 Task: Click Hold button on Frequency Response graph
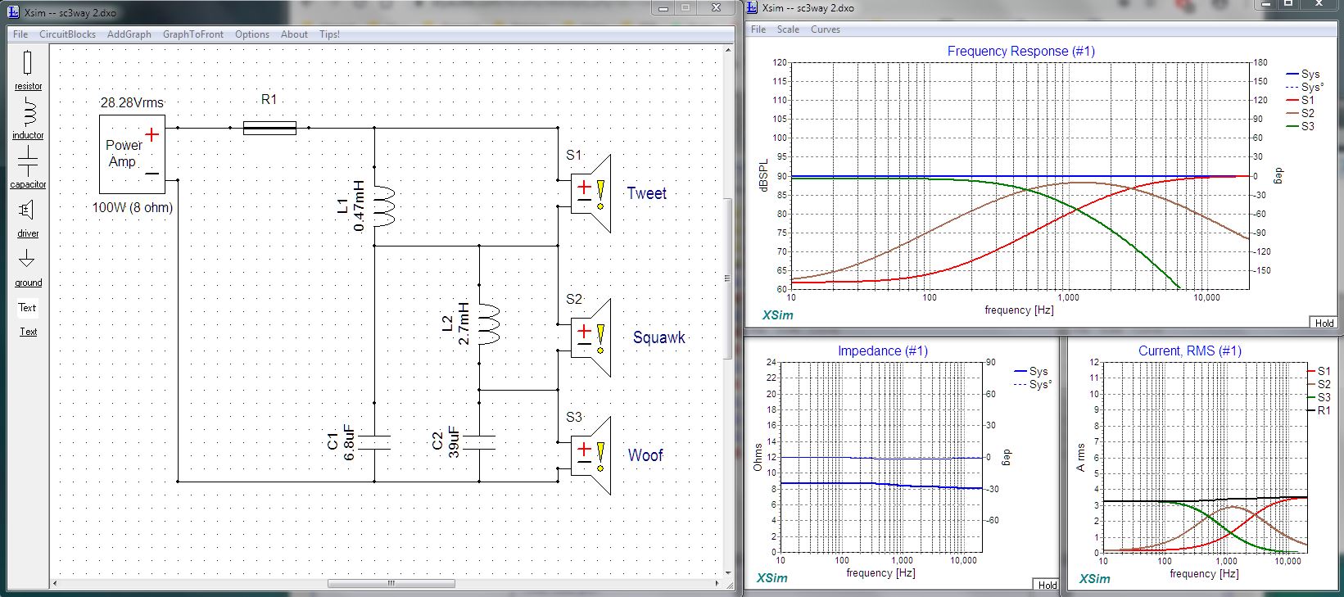click(x=1324, y=323)
